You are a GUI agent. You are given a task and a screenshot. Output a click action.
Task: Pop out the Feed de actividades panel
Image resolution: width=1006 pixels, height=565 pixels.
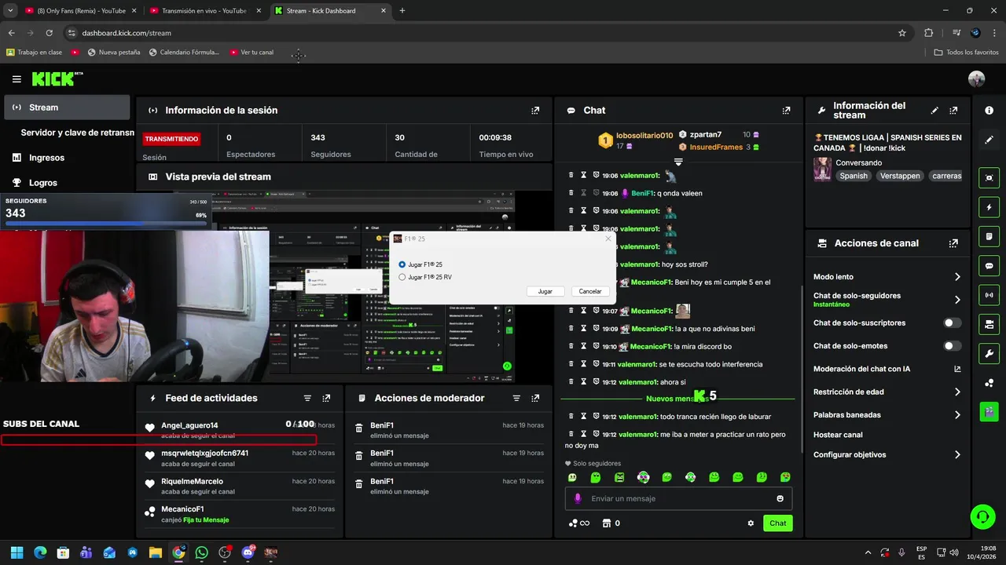click(x=326, y=399)
